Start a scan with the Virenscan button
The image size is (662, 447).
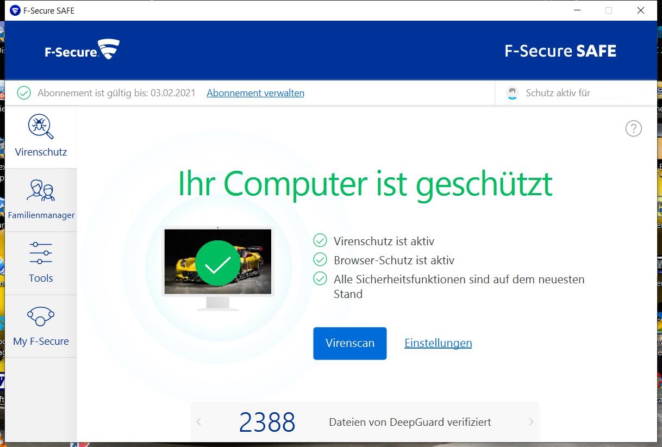click(350, 343)
